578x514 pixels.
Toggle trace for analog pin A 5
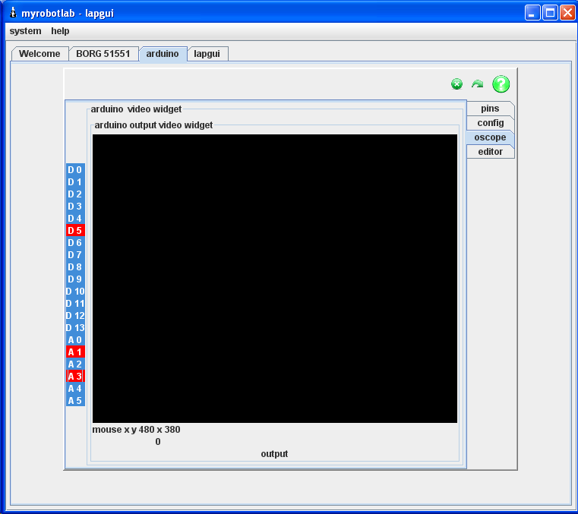[75, 401]
